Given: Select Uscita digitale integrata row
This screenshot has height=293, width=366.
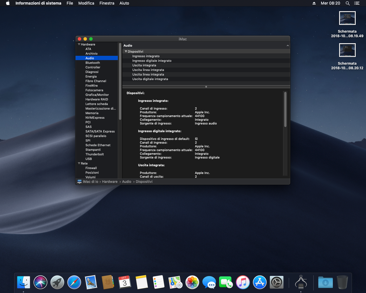Looking at the screenshot, I should [206, 79].
